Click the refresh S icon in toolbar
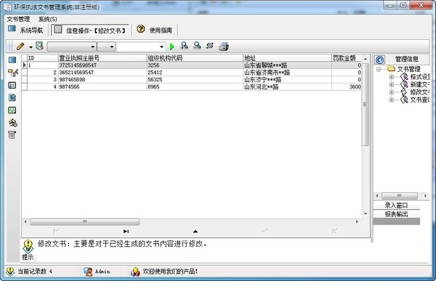The image size is (436, 281). (x=210, y=46)
